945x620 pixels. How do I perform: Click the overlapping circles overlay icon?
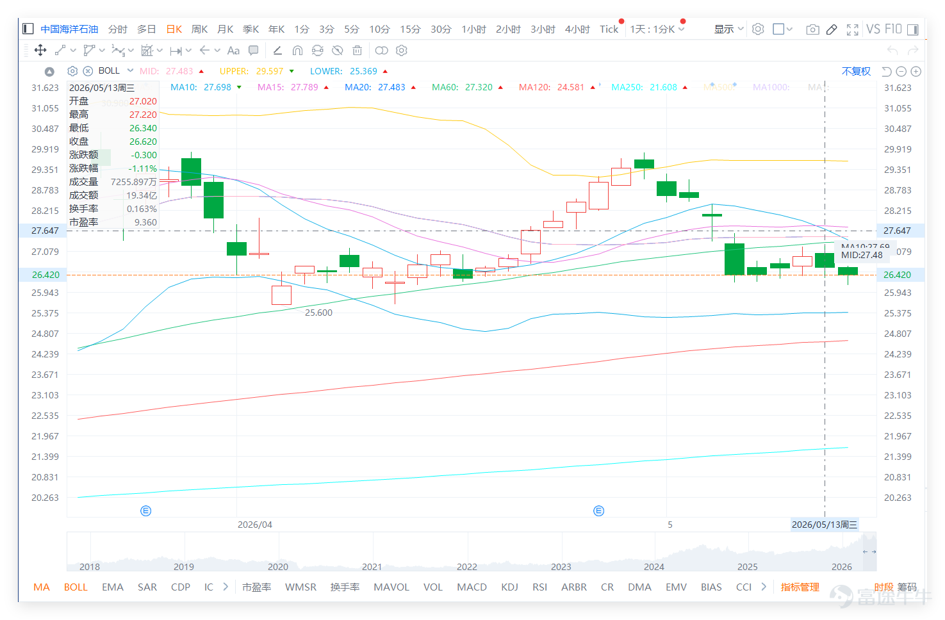[381, 50]
